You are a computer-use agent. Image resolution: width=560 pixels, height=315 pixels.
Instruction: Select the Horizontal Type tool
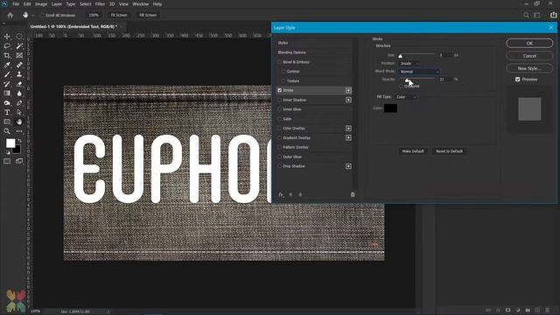coord(7,112)
